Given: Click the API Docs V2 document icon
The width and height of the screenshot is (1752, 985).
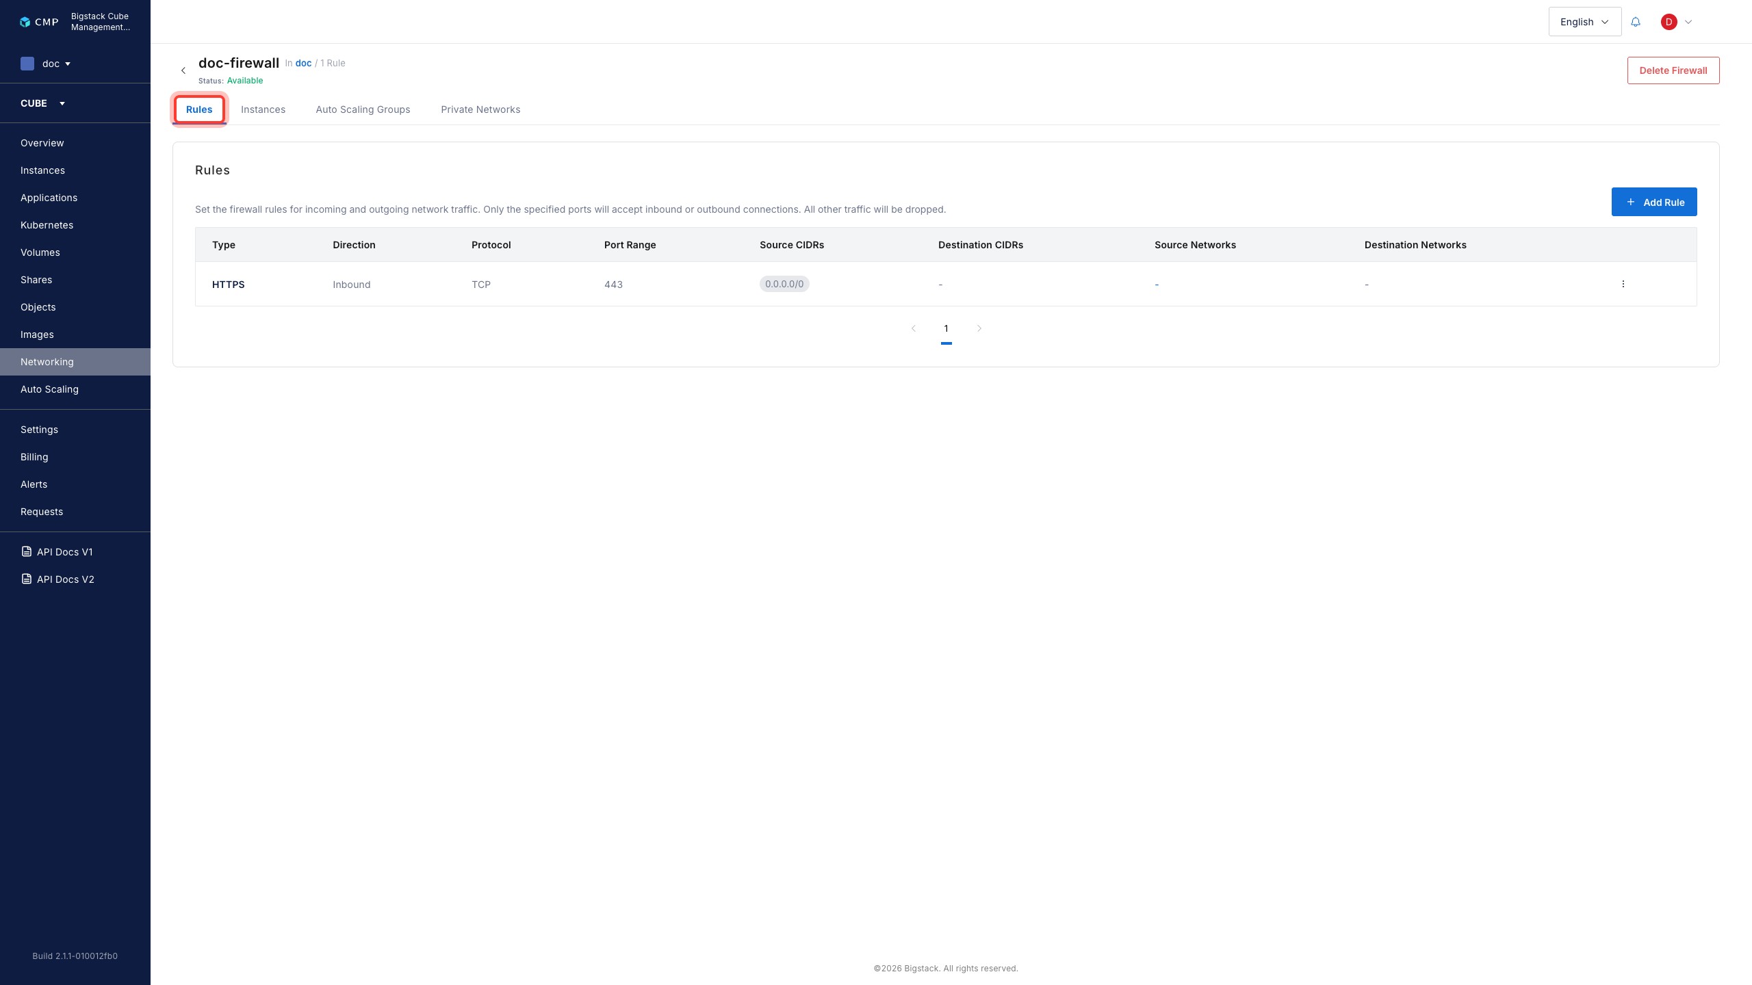Looking at the screenshot, I should [27, 579].
